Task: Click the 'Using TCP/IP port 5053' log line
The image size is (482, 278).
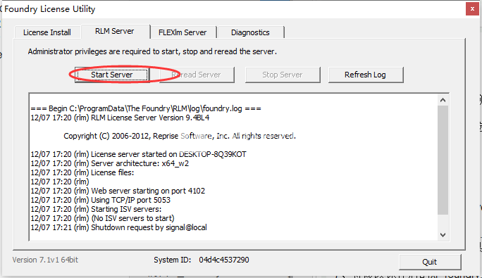Action: [101, 200]
